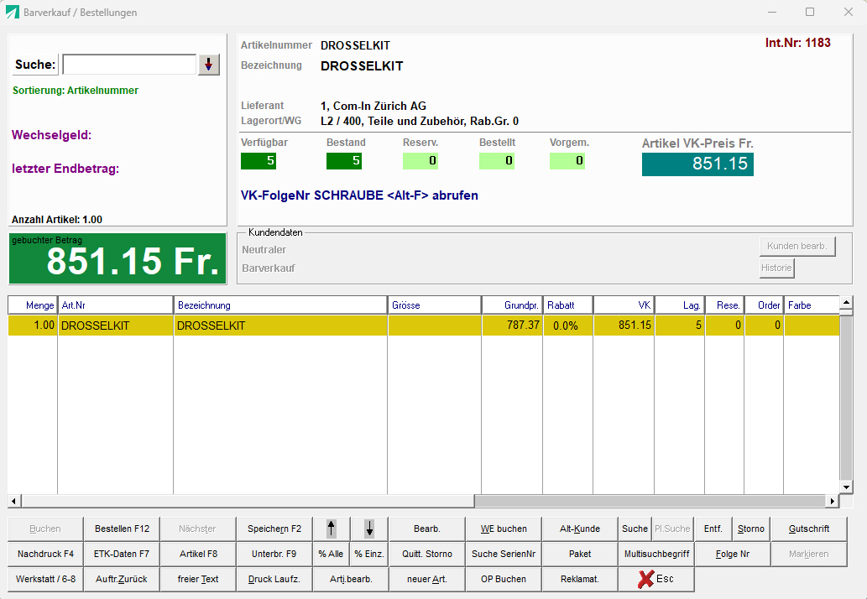Open ETK-Daten F7
This screenshot has width=867, height=599.
coord(123,554)
